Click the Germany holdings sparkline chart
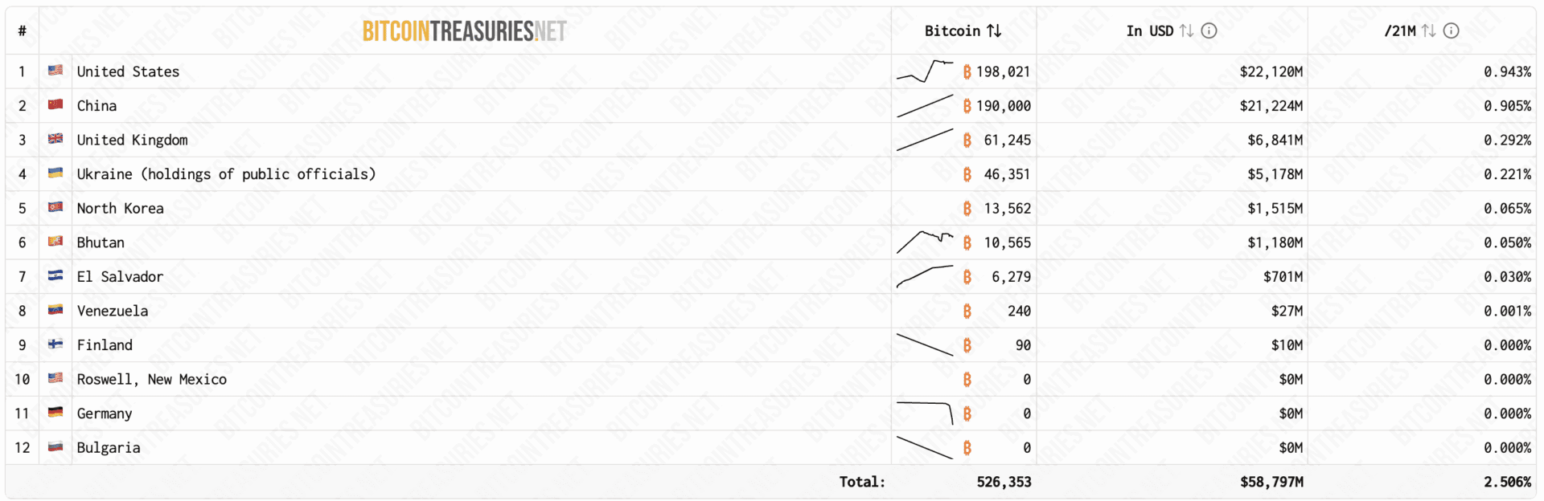The height and width of the screenshot is (501, 1544). point(925,413)
